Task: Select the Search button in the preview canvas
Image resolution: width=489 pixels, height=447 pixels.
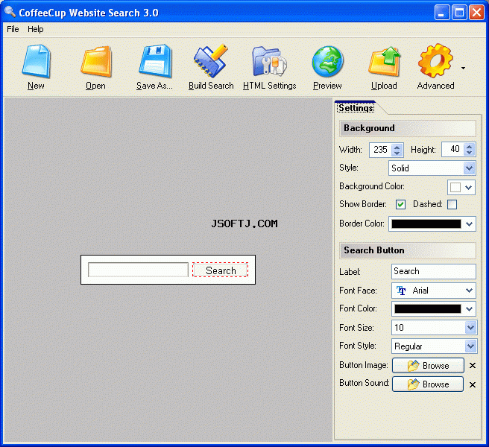Action: pos(221,270)
